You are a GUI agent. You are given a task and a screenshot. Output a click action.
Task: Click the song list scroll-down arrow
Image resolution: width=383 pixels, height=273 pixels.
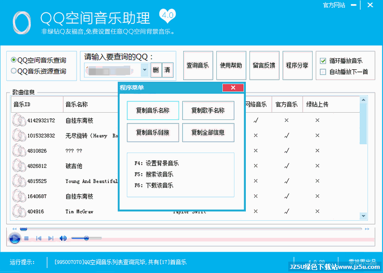coord(363,216)
